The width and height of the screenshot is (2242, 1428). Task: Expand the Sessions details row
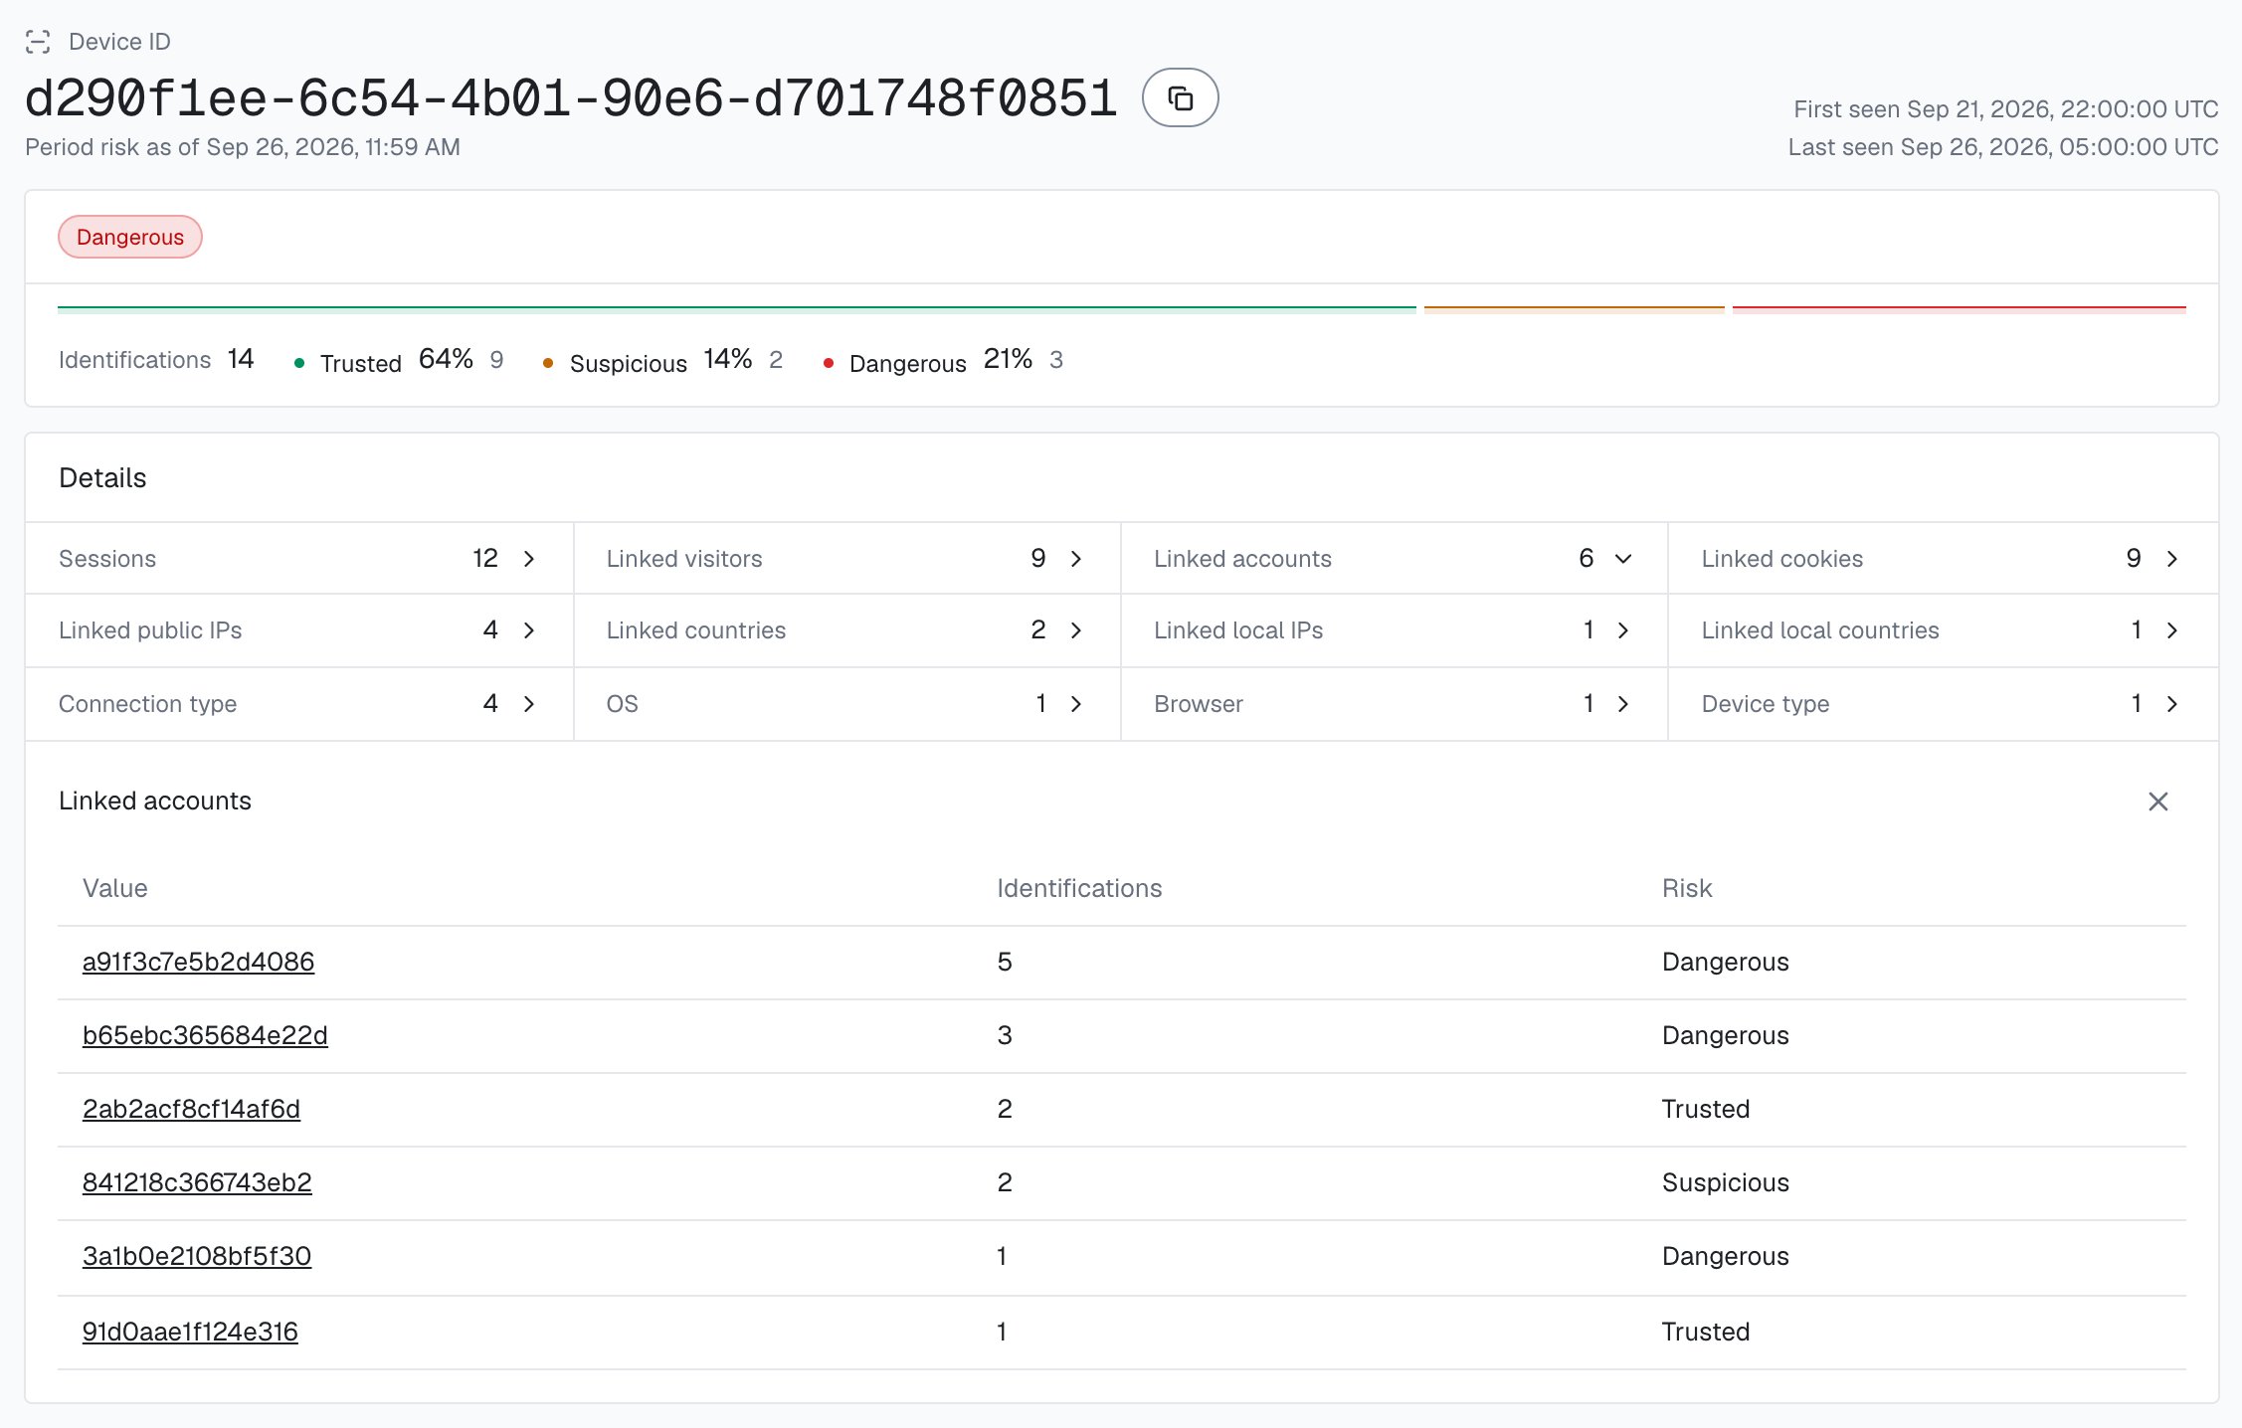point(299,559)
